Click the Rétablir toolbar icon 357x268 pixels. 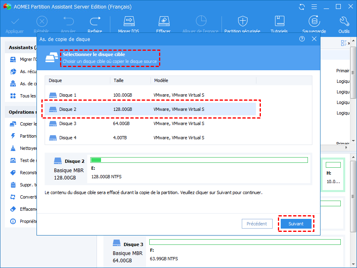tap(42, 22)
